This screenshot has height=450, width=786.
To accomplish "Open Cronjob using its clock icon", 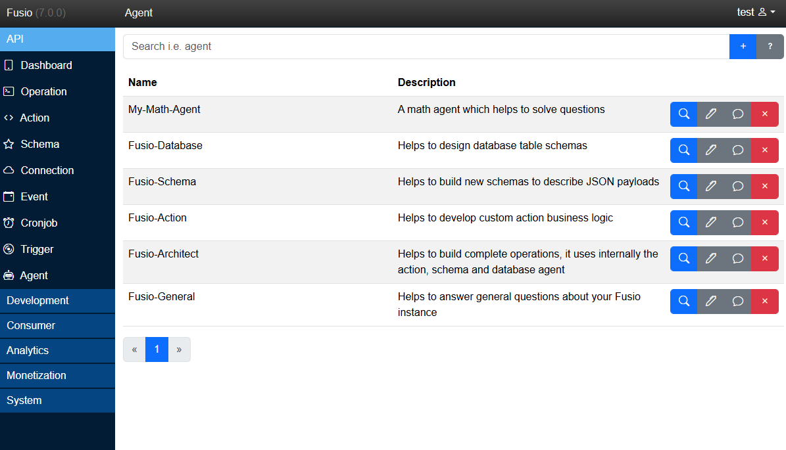I will [x=9, y=223].
